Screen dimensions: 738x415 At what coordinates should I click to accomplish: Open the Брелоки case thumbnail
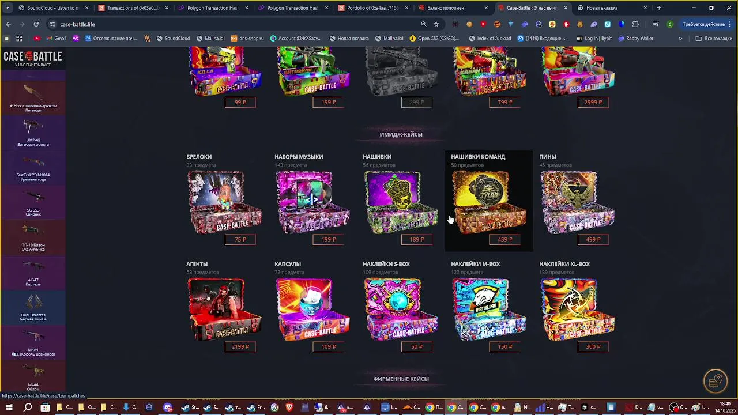pyautogui.click(x=224, y=202)
